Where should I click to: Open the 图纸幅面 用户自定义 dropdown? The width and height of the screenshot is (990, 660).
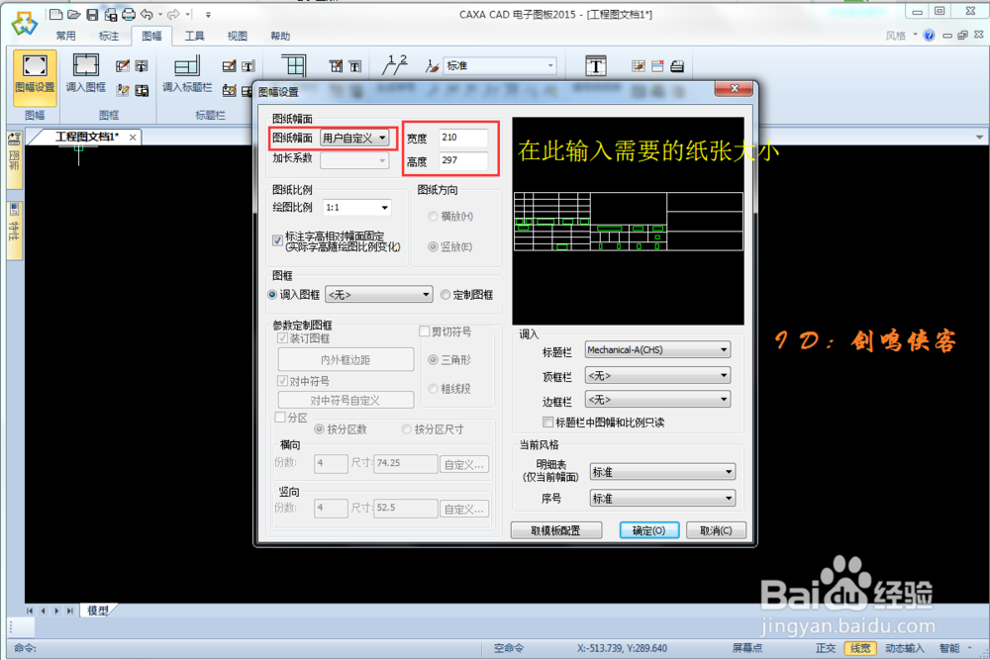tap(354, 138)
